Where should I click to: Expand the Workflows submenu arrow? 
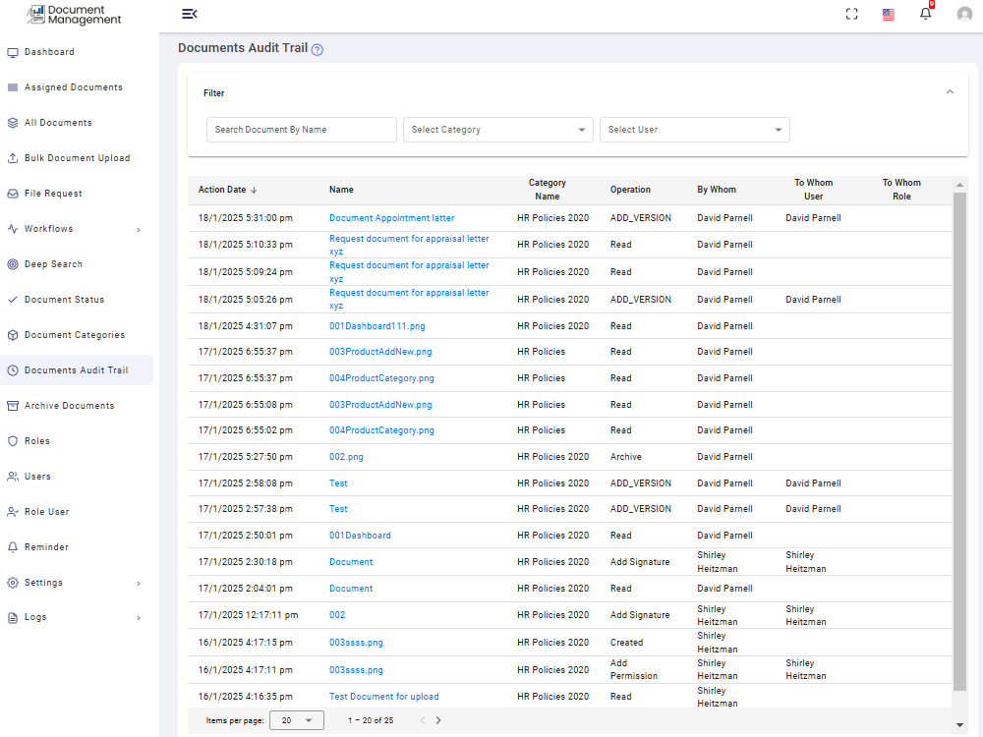pos(139,230)
